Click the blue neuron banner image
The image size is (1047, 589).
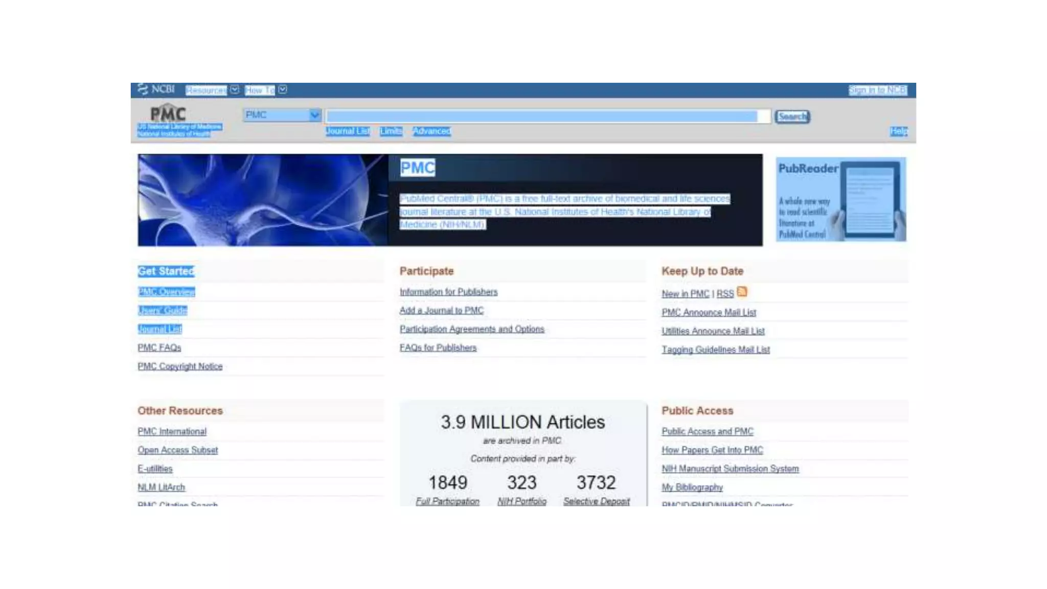click(262, 200)
